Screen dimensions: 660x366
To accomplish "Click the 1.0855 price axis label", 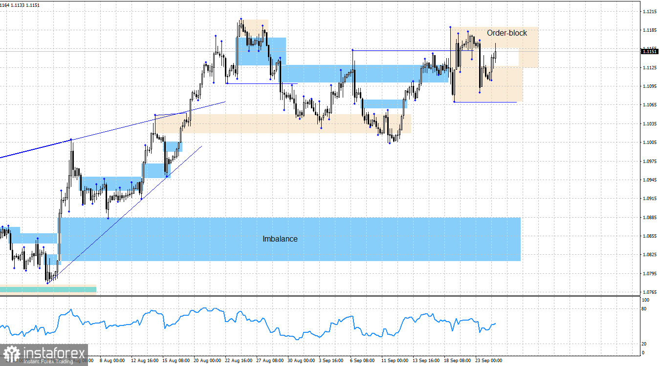I will click(650, 236).
